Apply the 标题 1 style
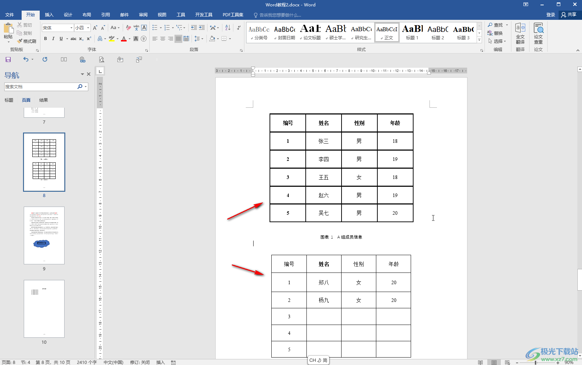The height and width of the screenshot is (365, 582). point(412,32)
